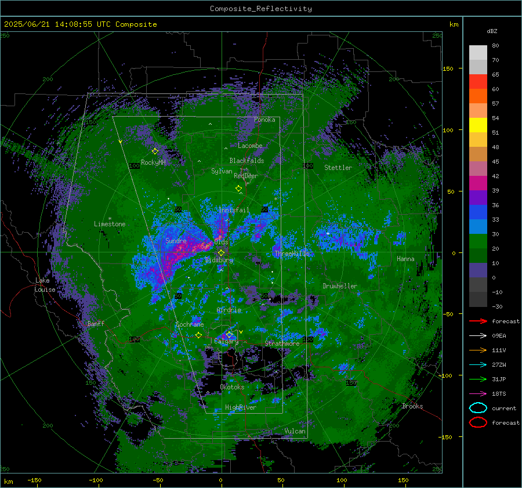Click the Ponoka city label
Viewport: 522px width, 488px height.
tap(264, 120)
